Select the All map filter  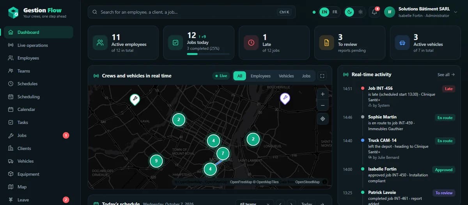point(240,76)
